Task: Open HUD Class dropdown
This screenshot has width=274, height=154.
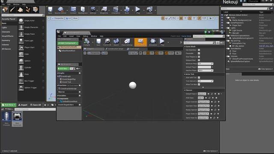Action: pos(201,98)
